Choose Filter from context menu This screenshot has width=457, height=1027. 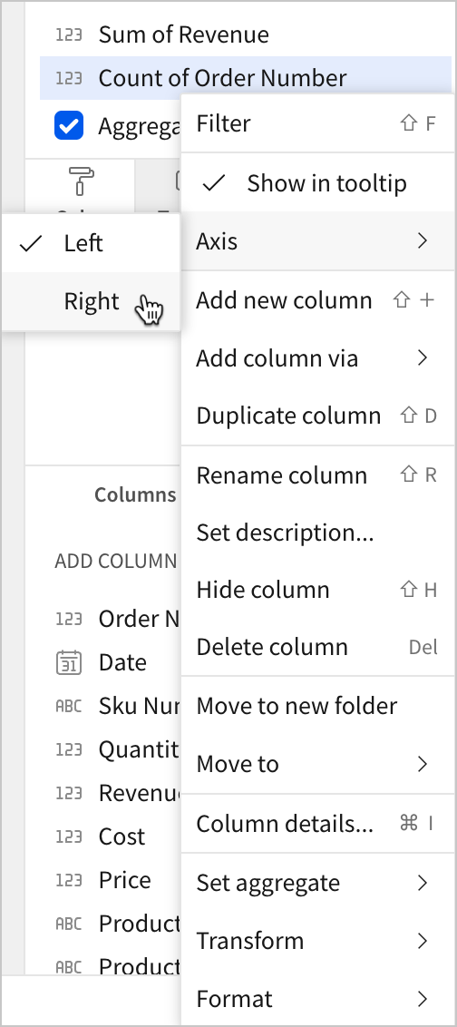pos(317,123)
